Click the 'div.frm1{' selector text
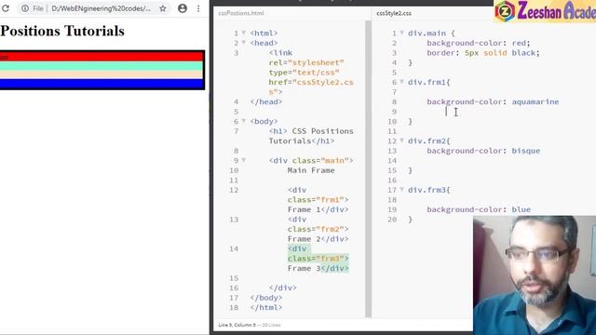The height and width of the screenshot is (335, 596). [428, 82]
